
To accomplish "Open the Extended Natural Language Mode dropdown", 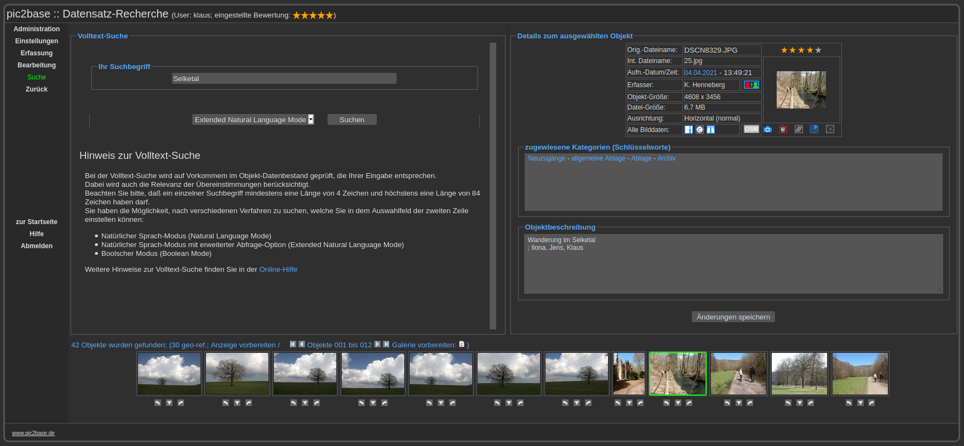I will click(x=253, y=119).
